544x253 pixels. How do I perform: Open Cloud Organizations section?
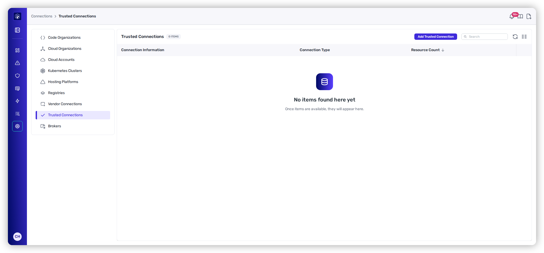(x=73, y=48)
